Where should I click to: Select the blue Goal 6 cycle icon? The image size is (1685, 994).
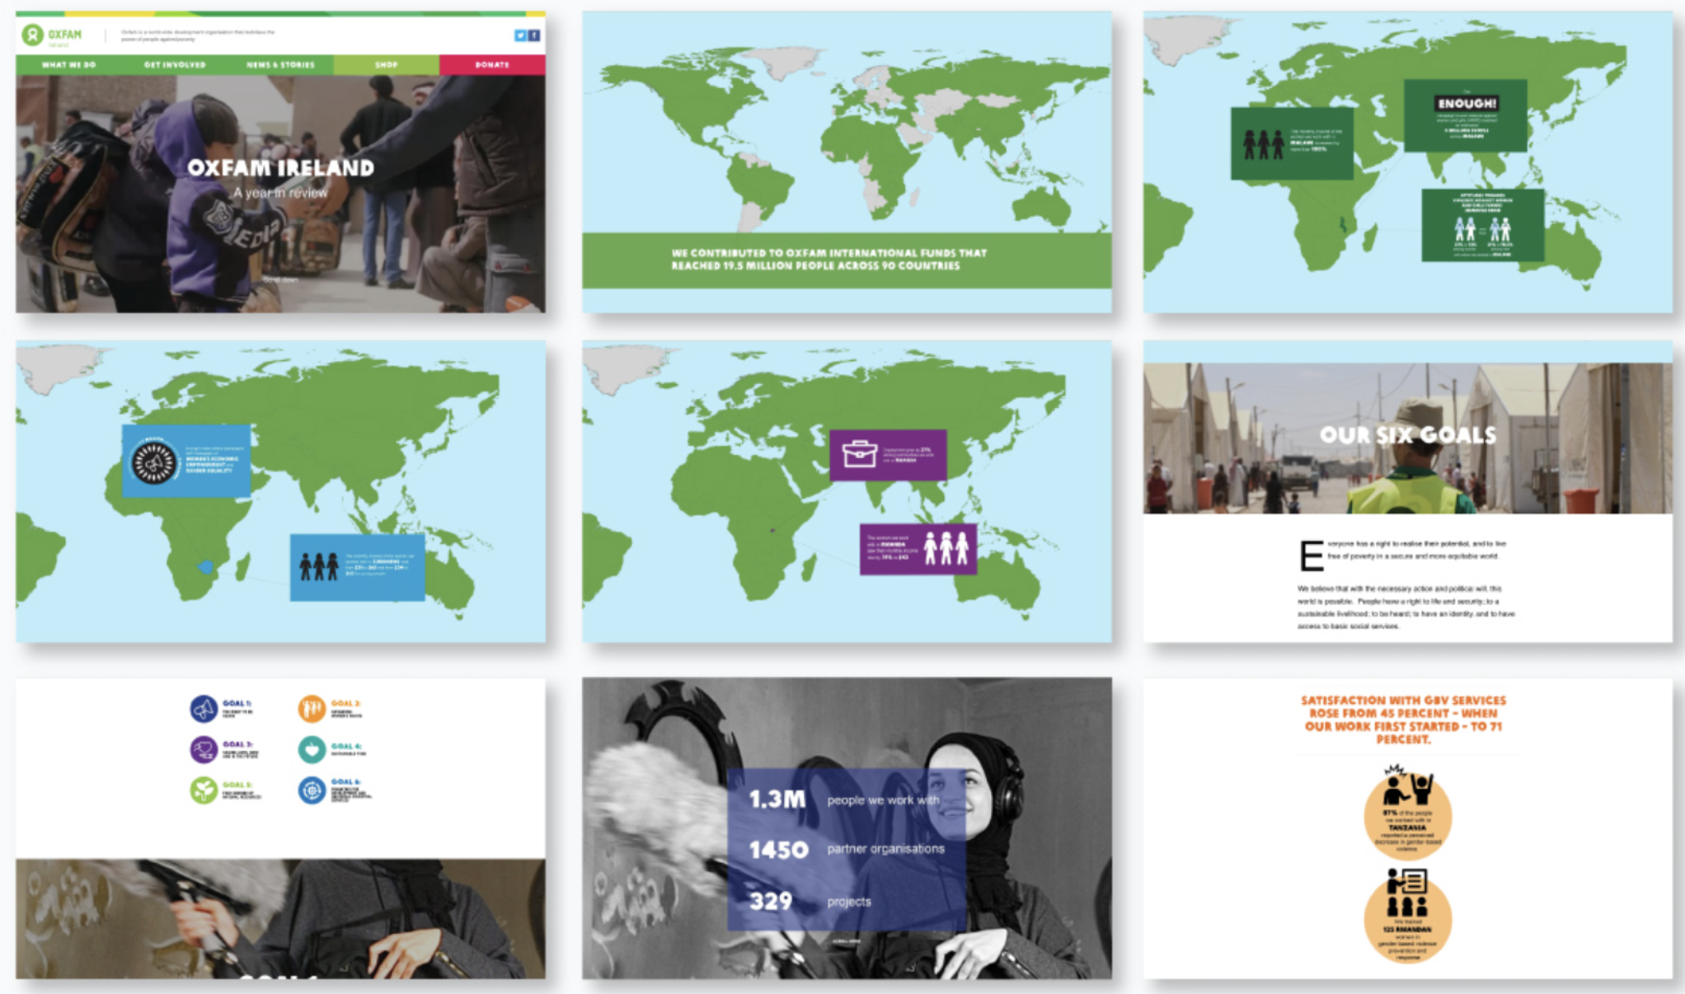point(312,790)
